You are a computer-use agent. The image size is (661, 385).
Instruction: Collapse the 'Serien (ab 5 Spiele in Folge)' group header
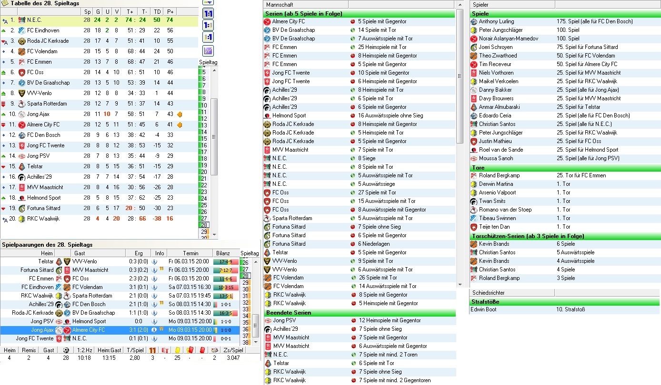click(360, 13)
